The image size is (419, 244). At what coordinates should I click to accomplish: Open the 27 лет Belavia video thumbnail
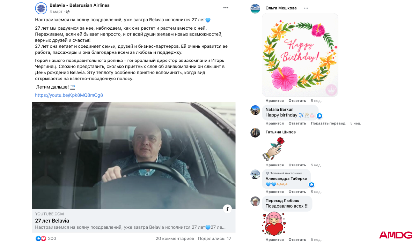click(x=134, y=155)
